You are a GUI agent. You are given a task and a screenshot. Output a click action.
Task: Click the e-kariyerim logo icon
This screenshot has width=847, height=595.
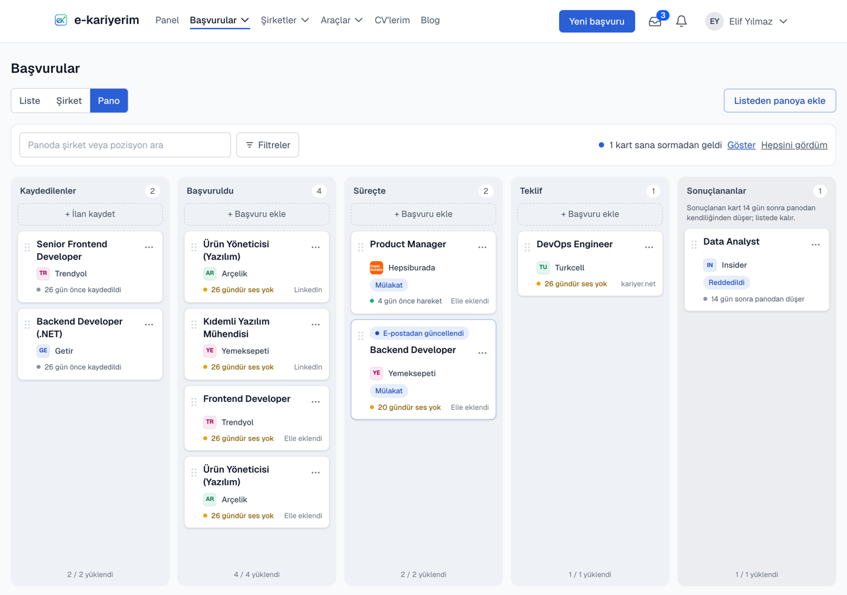pyautogui.click(x=61, y=20)
